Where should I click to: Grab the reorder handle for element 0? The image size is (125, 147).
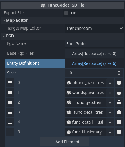[x=10, y=83]
